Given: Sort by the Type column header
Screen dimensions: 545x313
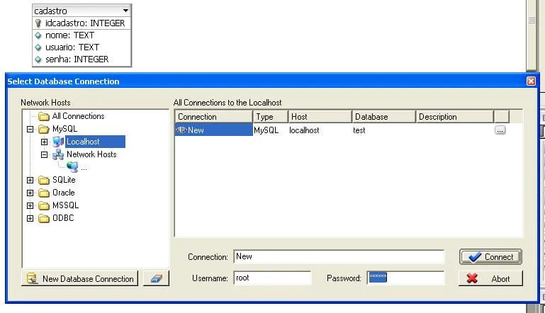Looking at the screenshot, I should (271, 117).
